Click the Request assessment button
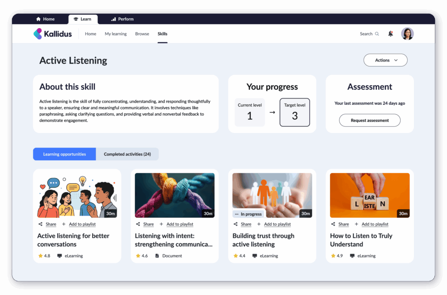 point(370,120)
